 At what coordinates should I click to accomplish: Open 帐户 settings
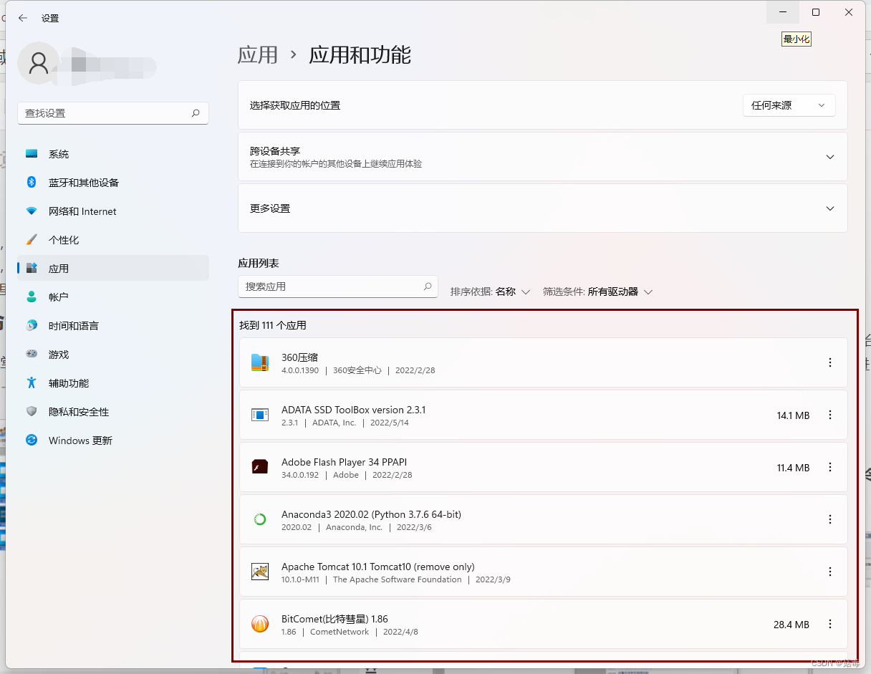[x=113, y=297]
